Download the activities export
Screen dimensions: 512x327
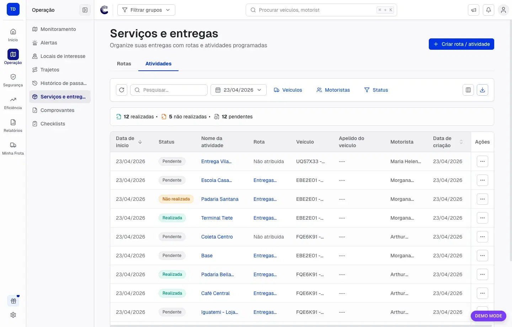tap(482, 90)
